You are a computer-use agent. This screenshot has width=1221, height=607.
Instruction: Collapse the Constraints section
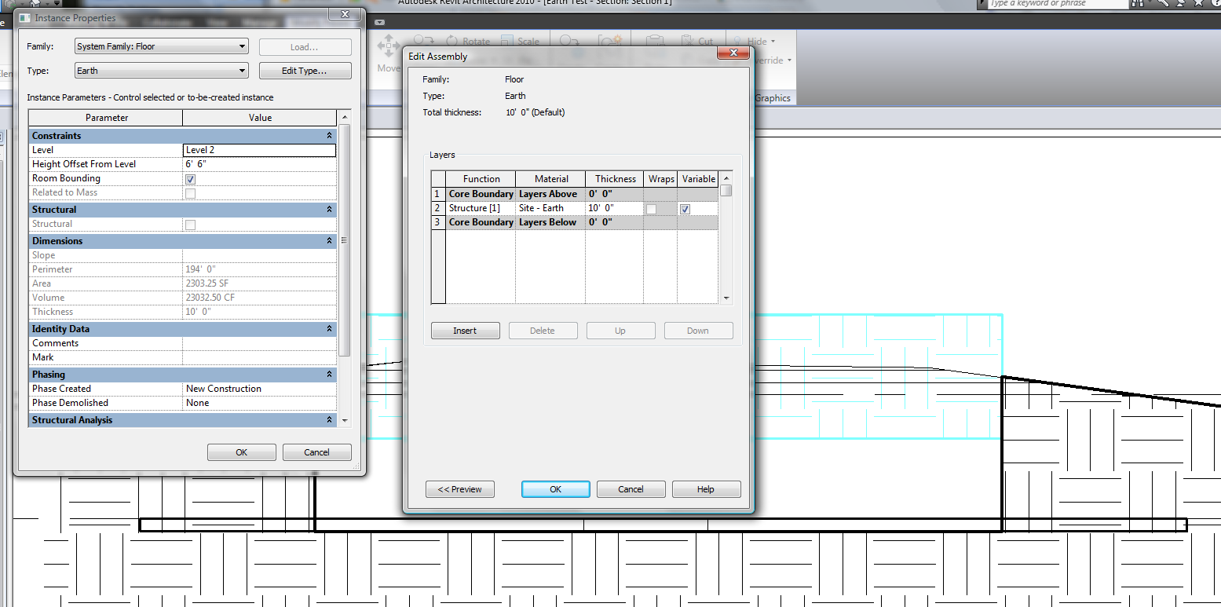(330, 136)
